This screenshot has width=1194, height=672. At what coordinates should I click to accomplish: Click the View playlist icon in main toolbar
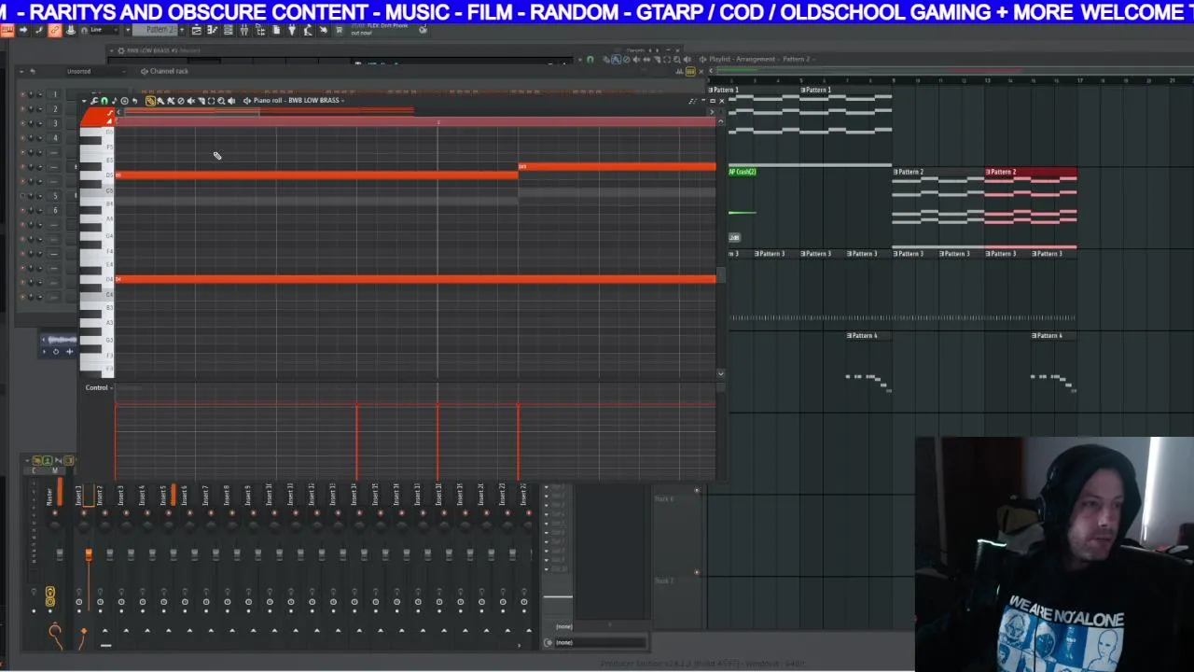click(x=196, y=30)
